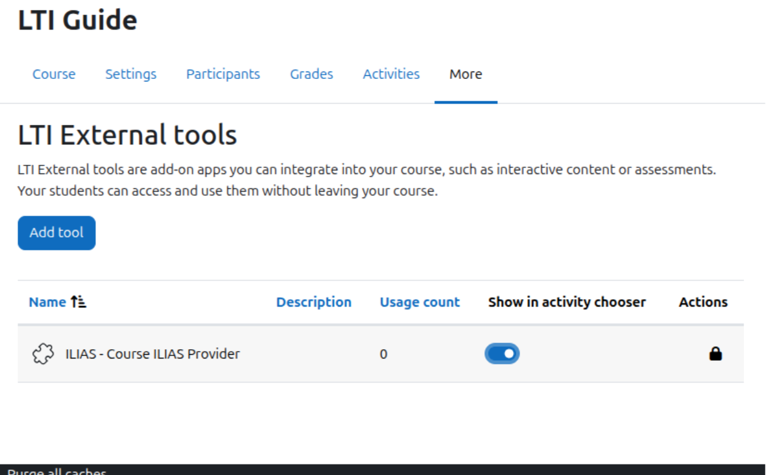The height and width of the screenshot is (475, 781).
Task: Click the usage count value 0
Action: tap(383, 354)
